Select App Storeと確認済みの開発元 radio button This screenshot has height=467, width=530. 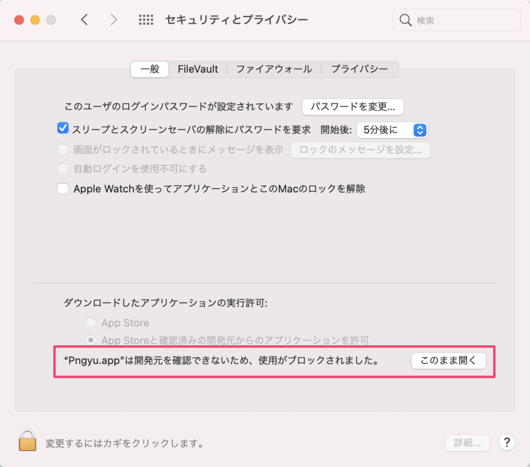click(x=91, y=340)
